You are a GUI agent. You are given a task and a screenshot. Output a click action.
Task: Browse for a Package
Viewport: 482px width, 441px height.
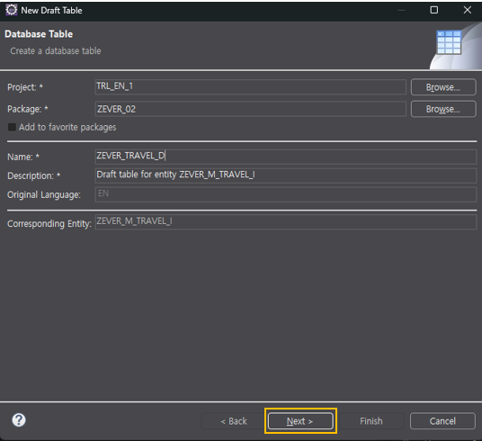443,109
